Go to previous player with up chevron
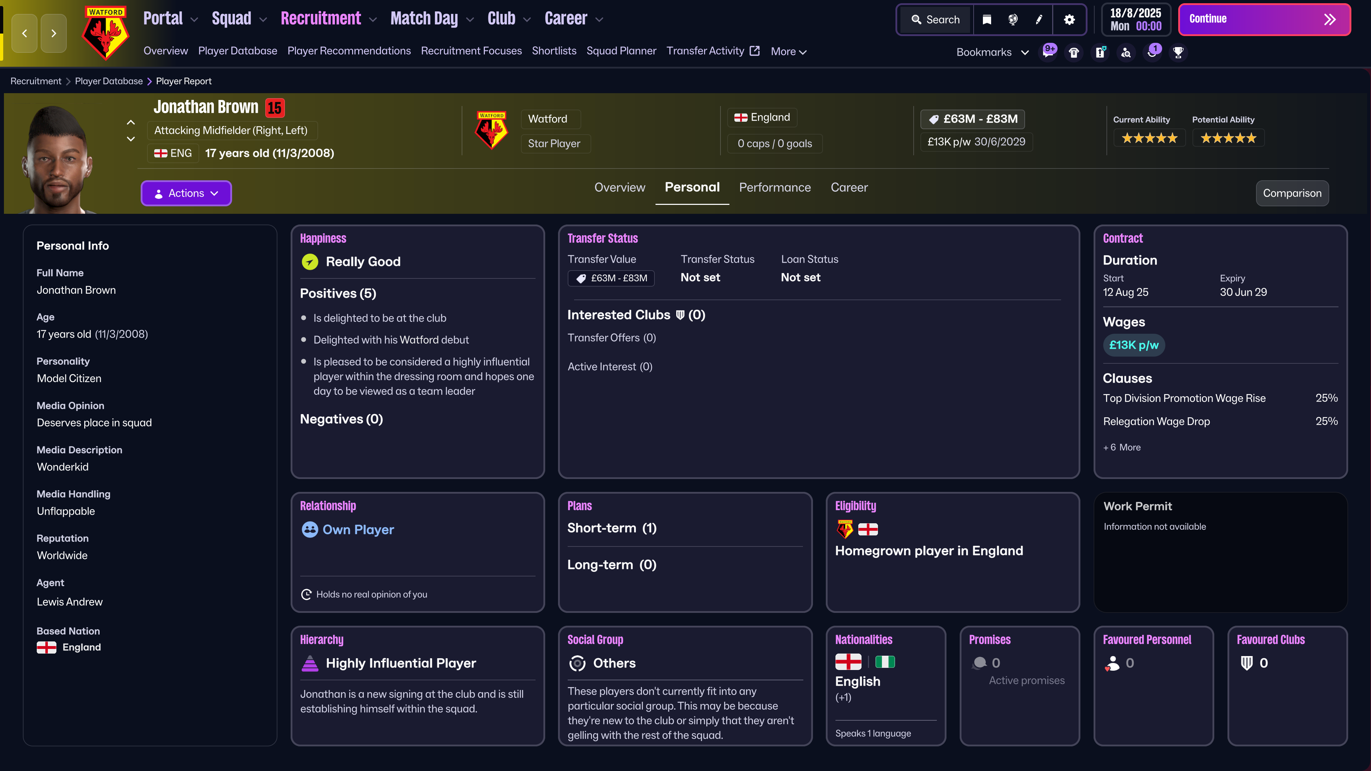Viewport: 1371px width, 771px height. (131, 122)
